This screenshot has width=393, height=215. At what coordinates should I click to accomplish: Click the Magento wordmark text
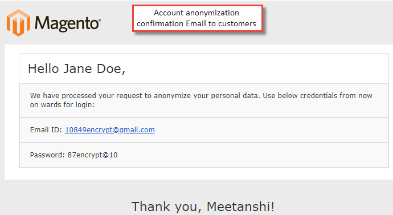[67, 24]
